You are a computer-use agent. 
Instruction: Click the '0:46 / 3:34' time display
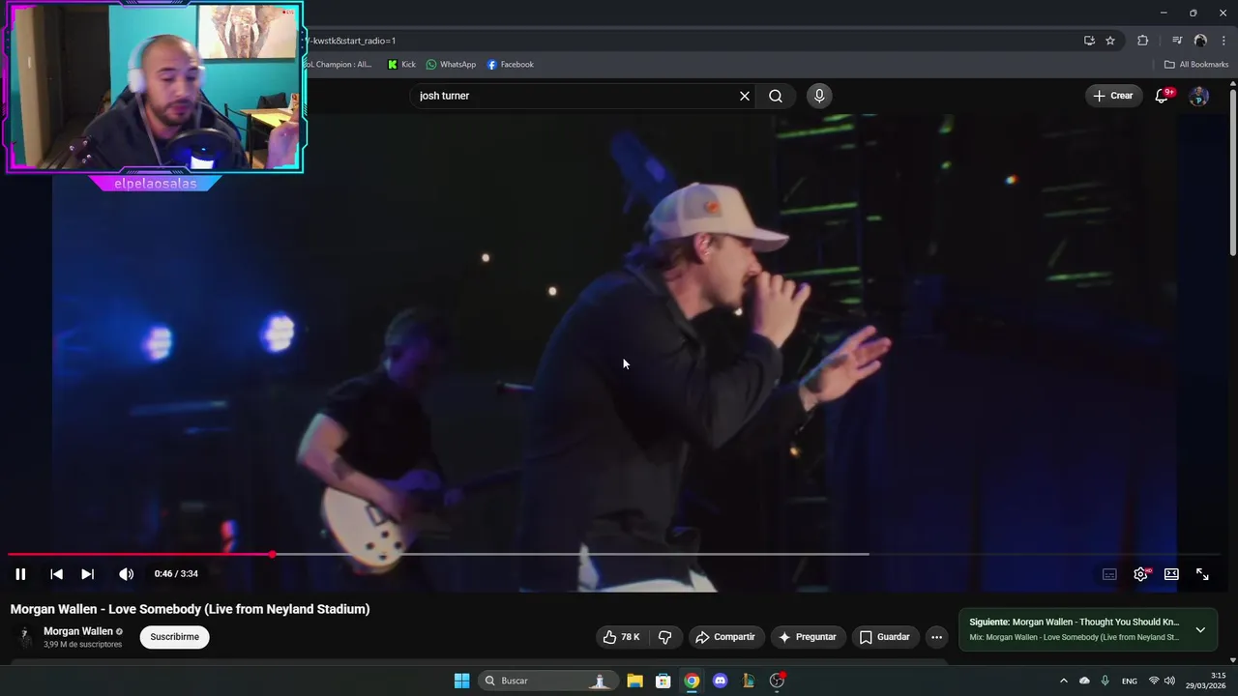176,574
